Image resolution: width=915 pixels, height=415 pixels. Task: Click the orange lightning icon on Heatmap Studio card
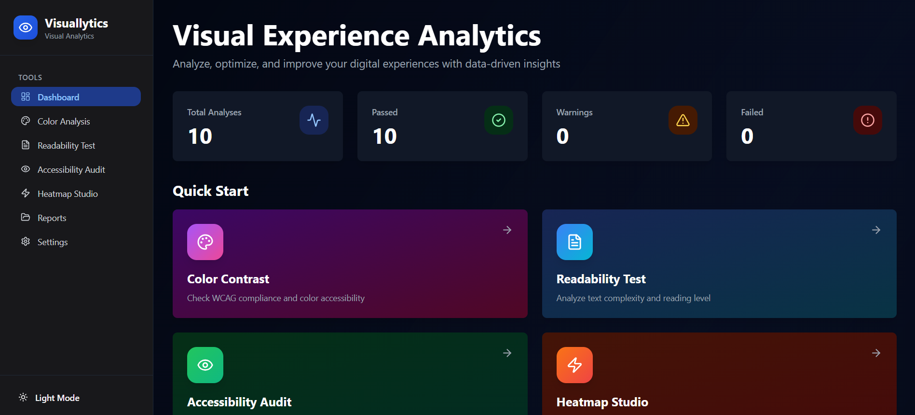tap(574, 365)
